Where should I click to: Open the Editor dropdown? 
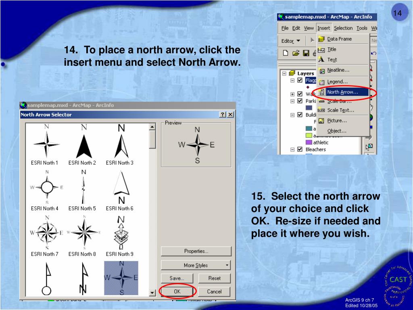coord(290,41)
